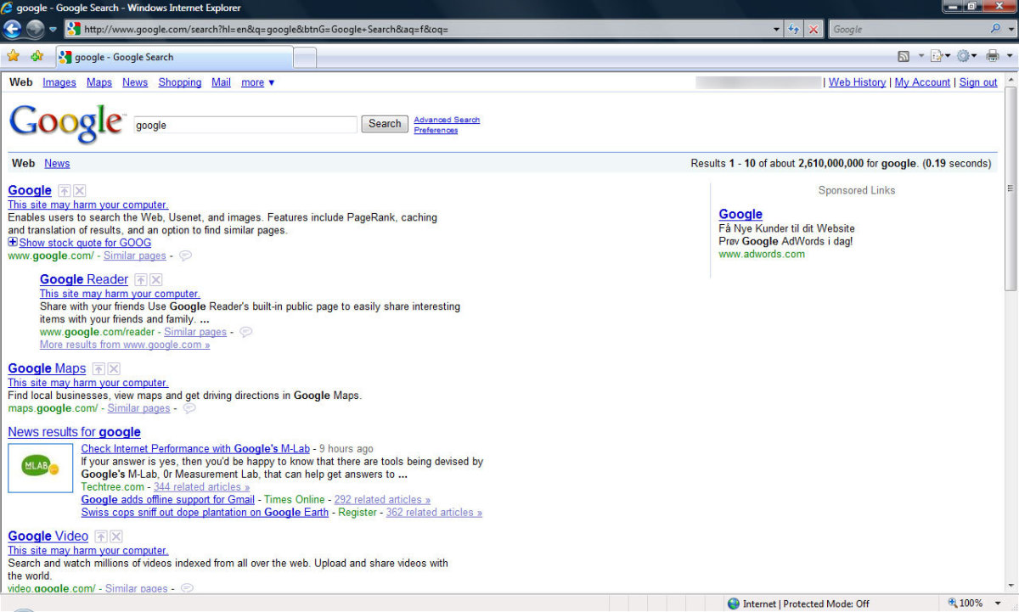Open the News link in Google top nav
1019x612 pixels.
[135, 82]
